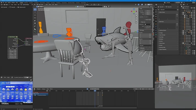Viewport: 196px width, 110px height.
Task: Open the timeline Playback popover
Action: pyautogui.click(x=39, y=89)
